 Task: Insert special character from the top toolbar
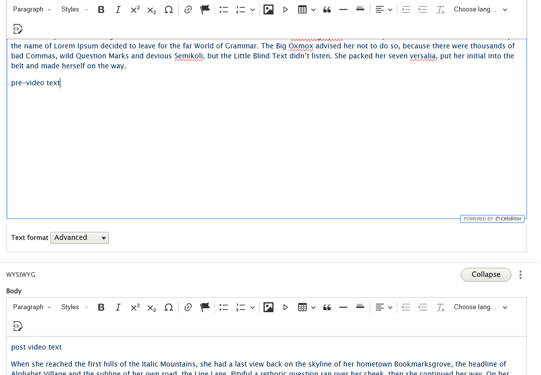[169, 9]
